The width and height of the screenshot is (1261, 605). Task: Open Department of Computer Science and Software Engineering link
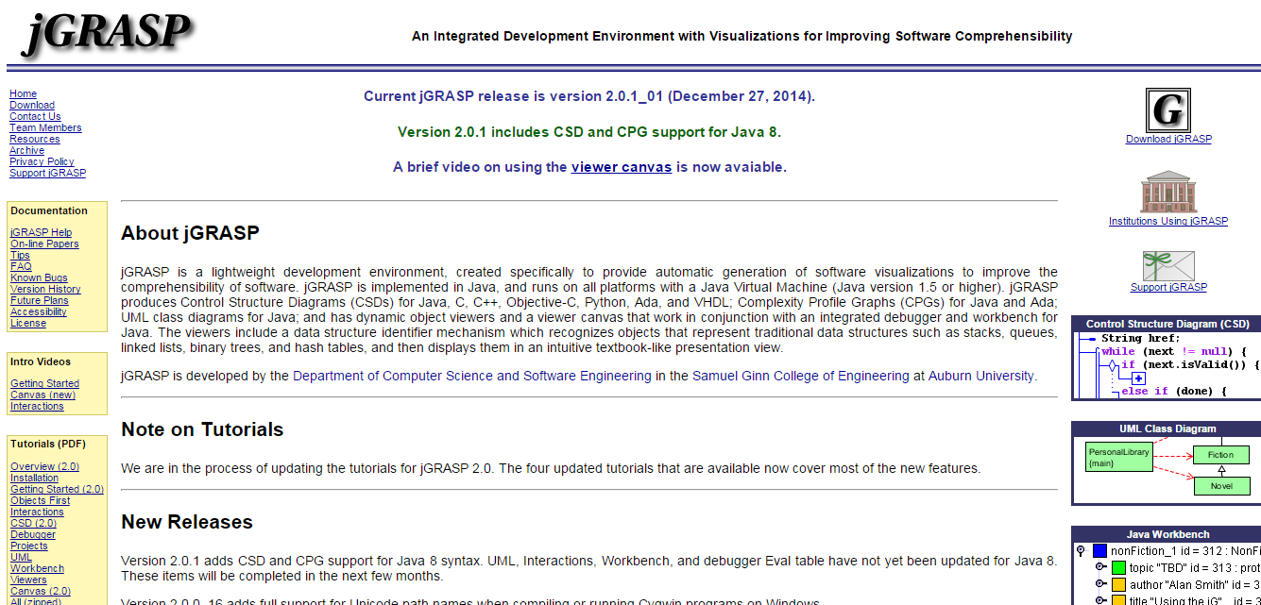[x=472, y=376]
